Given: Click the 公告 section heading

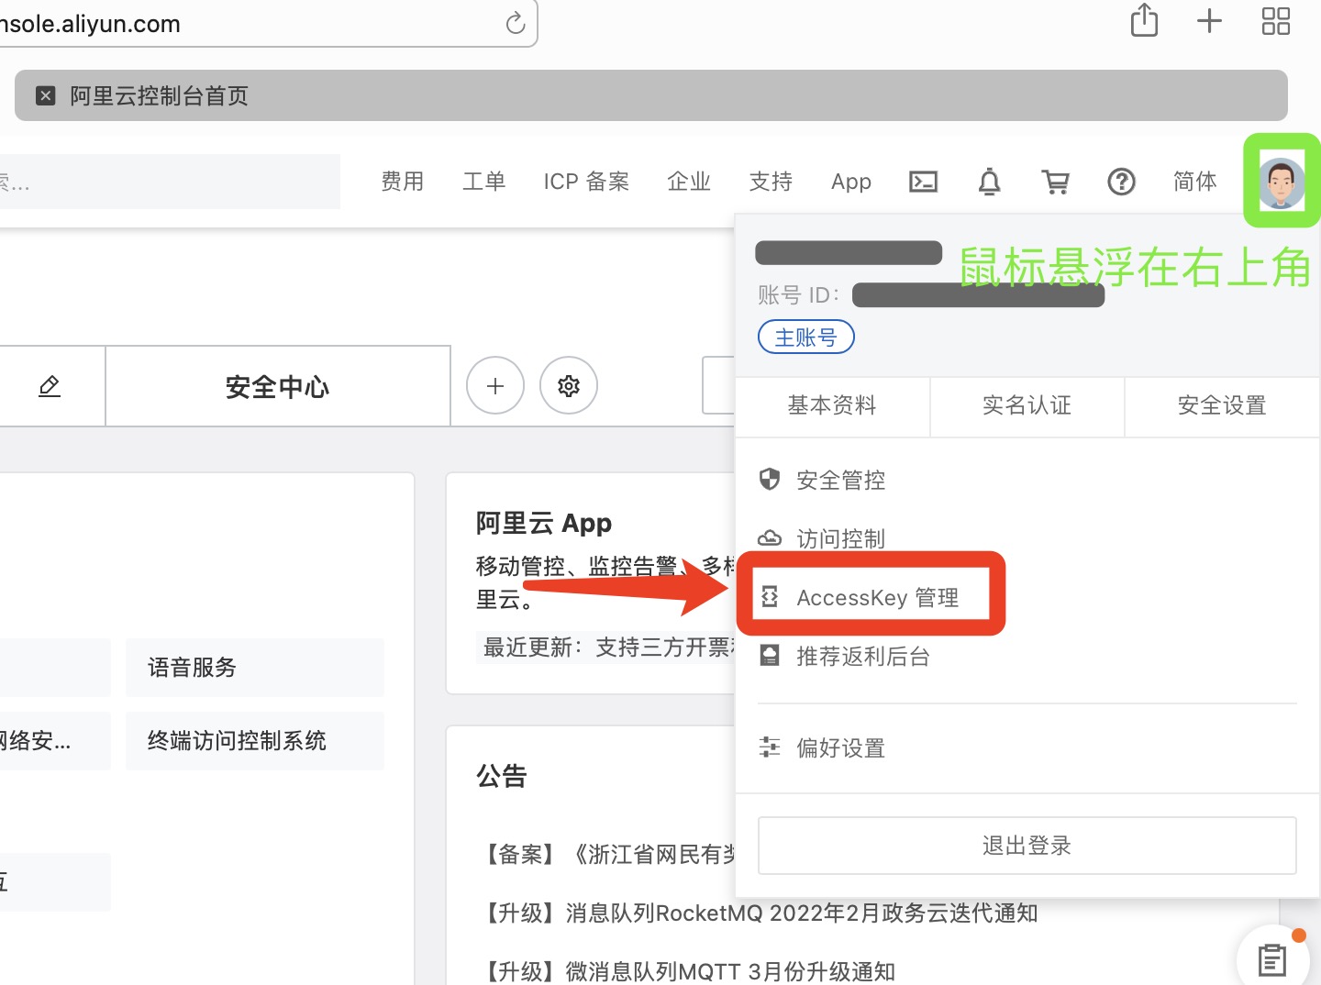Looking at the screenshot, I should pos(502,776).
